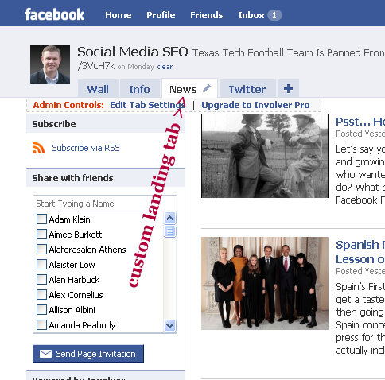Viewport: 385px width, 380px height.
Task: Click Upgrade to Involver Pro link
Action: click(x=255, y=105)
